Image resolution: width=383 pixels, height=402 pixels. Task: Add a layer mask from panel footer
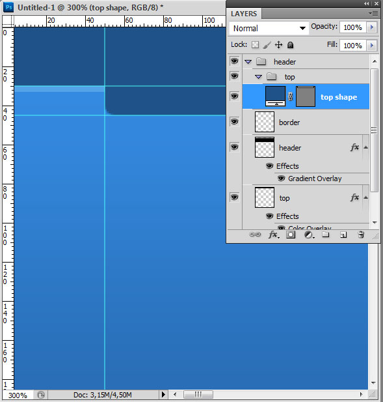[x=291, y=235]
